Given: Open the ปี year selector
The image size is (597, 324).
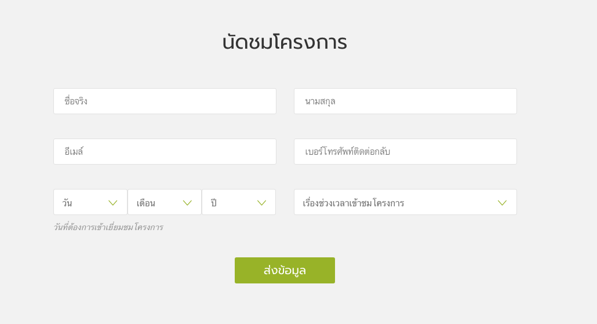Looking at the screenshot, I should coord(239,202).
